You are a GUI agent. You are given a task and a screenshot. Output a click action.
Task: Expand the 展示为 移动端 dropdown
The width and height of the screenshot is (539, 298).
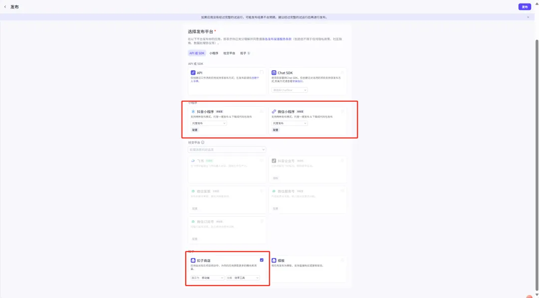click(208, 278)
